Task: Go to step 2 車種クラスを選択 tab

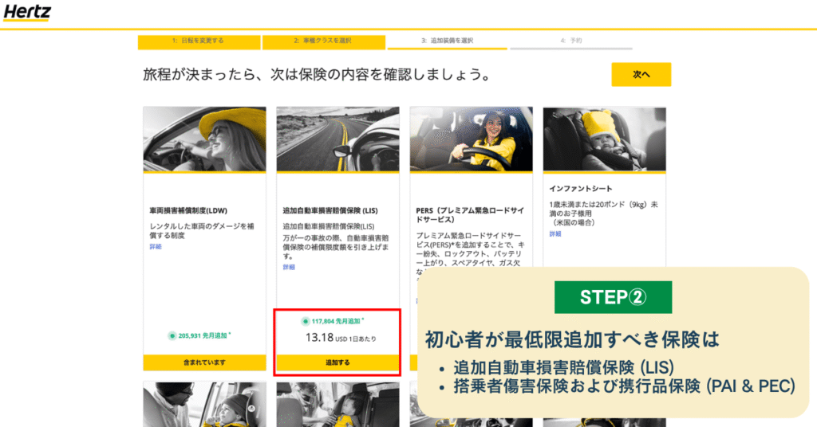Action: (324, 41)
